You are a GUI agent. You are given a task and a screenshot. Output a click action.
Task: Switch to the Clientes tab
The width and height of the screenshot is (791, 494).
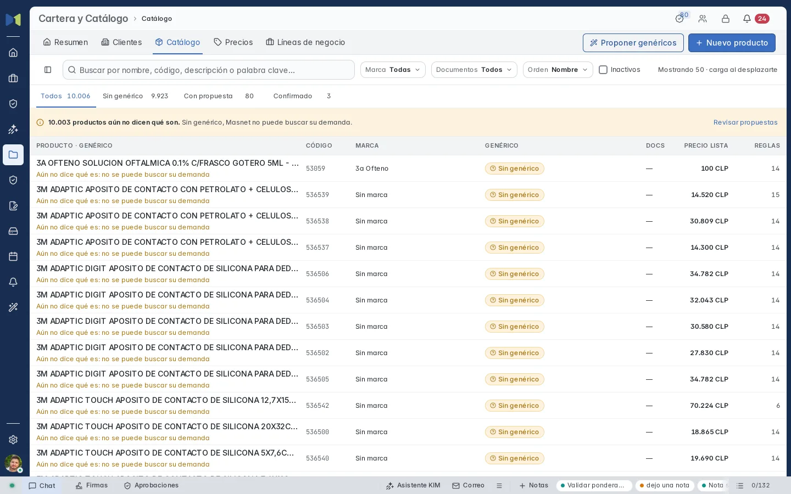coord(121,42)
